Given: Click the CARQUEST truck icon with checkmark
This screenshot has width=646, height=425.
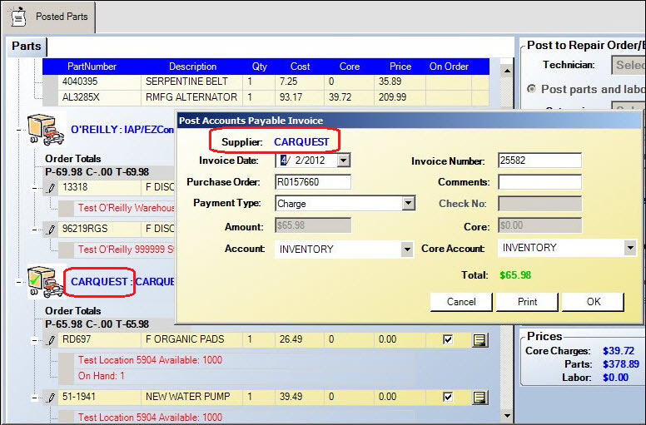Looking at the screenshot, I should coord(43,281).
